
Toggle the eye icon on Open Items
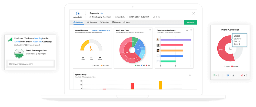[187, 30]
